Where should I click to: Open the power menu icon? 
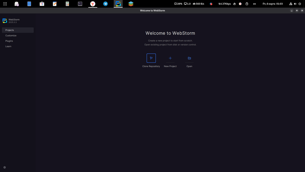pyautogui.click(x=300, y=4)
